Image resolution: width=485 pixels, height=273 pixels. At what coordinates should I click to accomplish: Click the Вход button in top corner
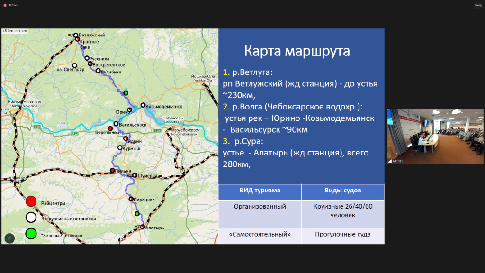pyautogui.click(x=478, y=5)
